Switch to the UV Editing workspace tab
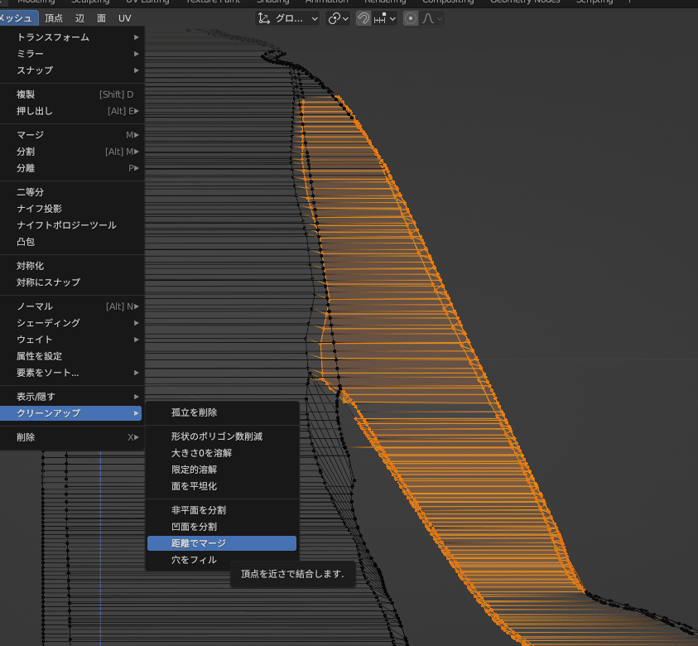This screenshot has width=698, height=646. tap(147, 2)
